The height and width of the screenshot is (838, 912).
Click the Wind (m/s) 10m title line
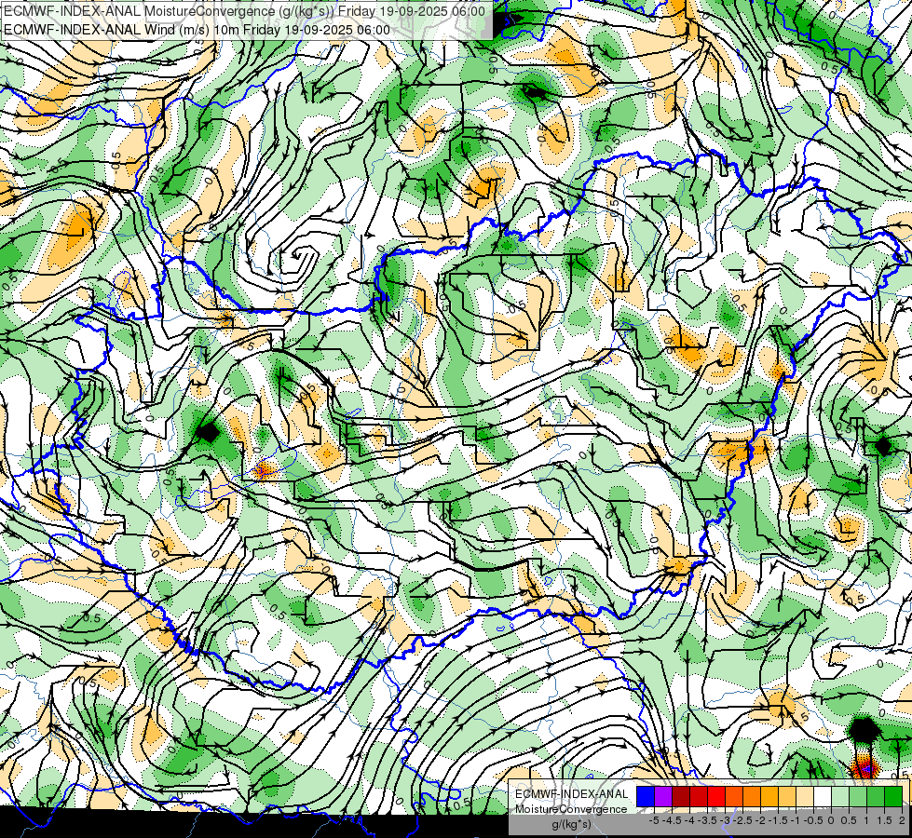tap(197, 30)
